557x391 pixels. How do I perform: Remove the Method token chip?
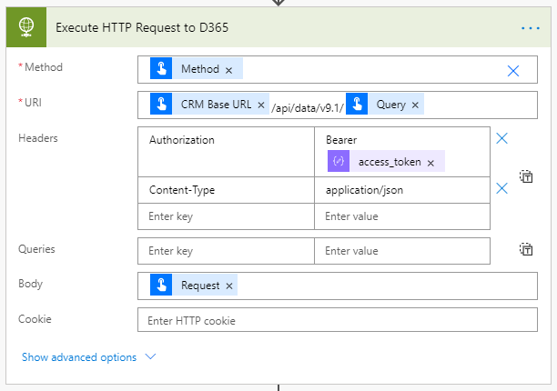pos(228,70)
